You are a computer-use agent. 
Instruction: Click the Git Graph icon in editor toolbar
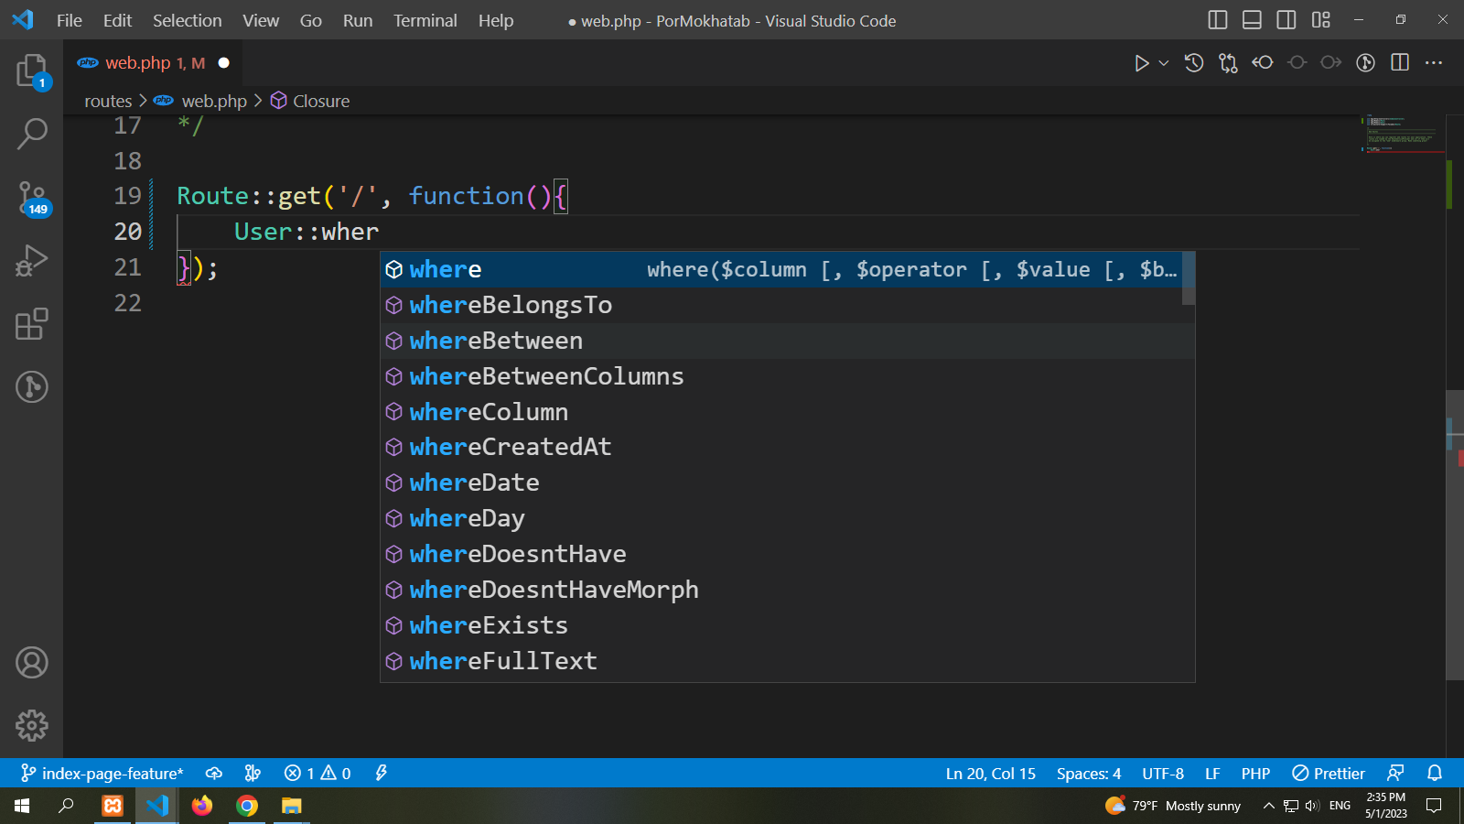pos(1365,63)
